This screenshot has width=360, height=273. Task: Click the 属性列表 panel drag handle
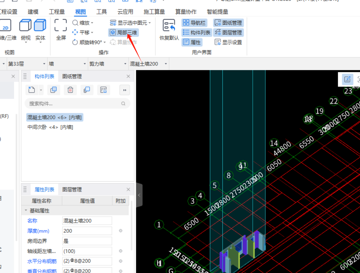pyautogui.click(x=25, y=189)
